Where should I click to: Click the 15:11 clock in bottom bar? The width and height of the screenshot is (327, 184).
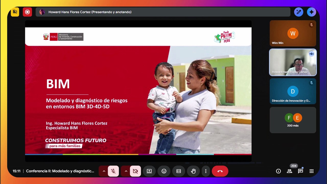[x=17, y=171]
